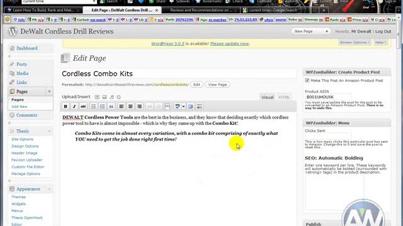Add video via Upload/Insert
Image resolution: width=403 pixels, height=226 pixels.
click(x=105, y=97)
